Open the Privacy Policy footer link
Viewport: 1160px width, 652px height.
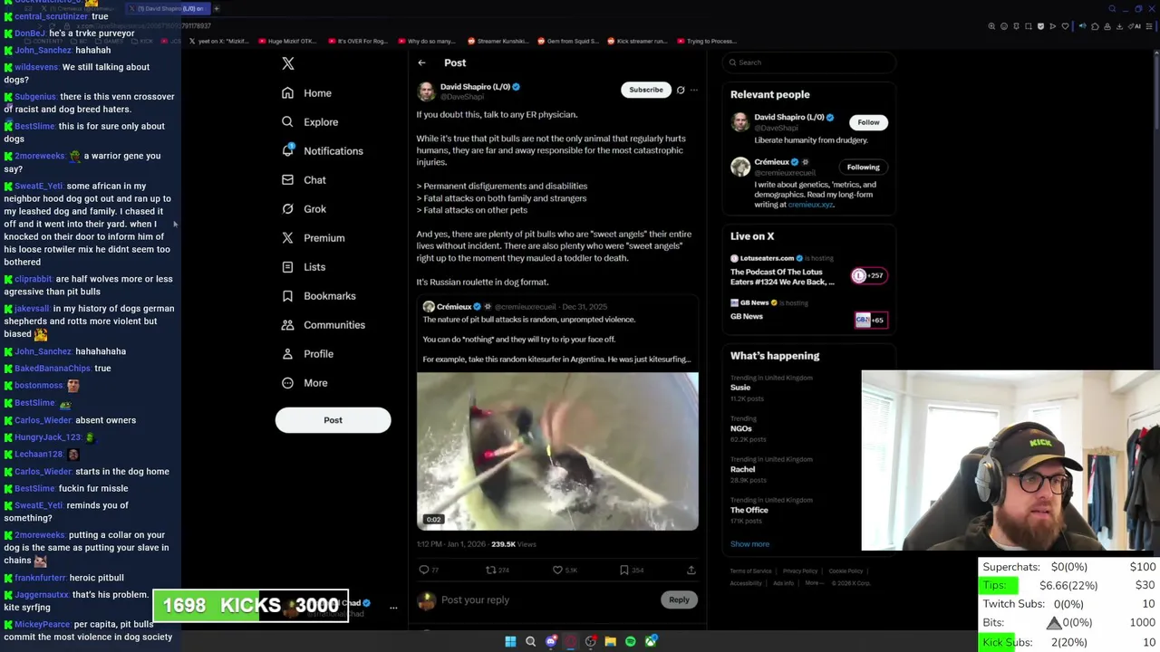[x=800, y=571]
